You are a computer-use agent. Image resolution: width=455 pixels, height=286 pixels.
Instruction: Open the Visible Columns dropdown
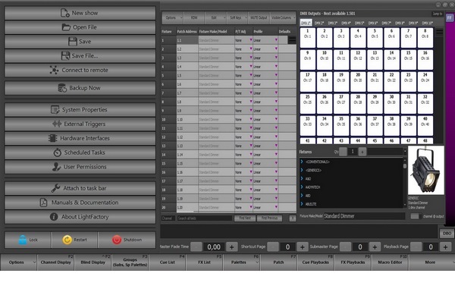tap(283, 17)
